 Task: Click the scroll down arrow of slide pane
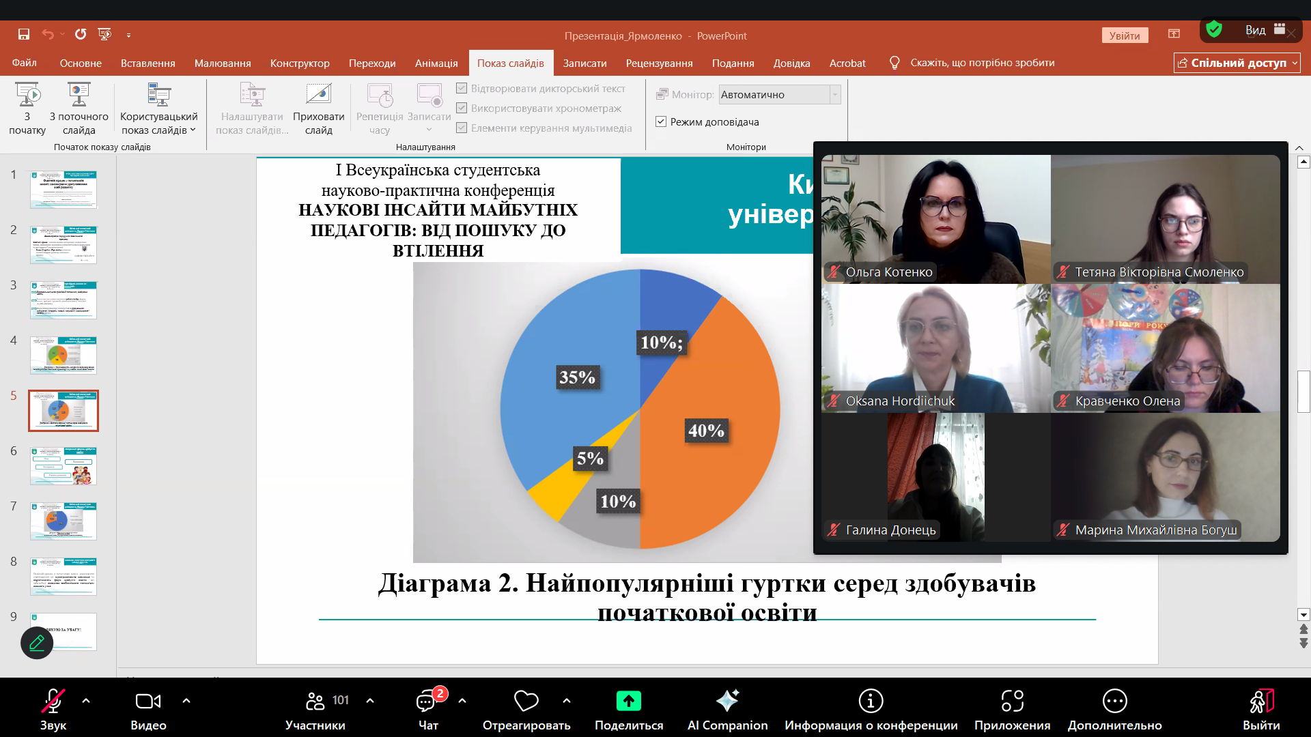[x=1303, y=614]
